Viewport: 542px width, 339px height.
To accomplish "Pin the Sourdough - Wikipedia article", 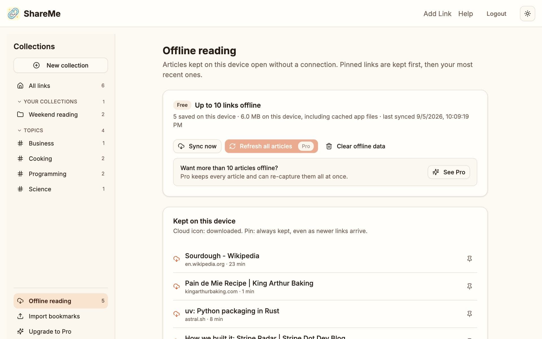I will (469, 259).
